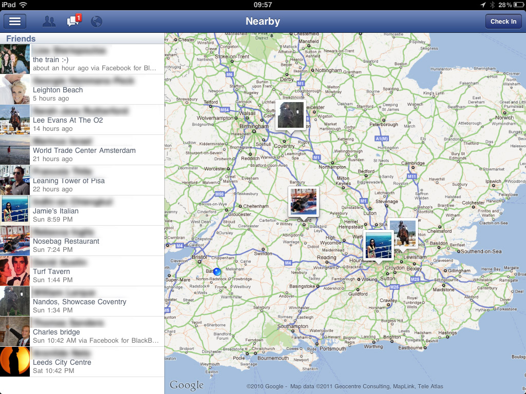Image resolution: width=526 pixels, height=394 pixels.
Task: Tap the profile photo beside Leaning Tower of Pisa
Action: 15,180
